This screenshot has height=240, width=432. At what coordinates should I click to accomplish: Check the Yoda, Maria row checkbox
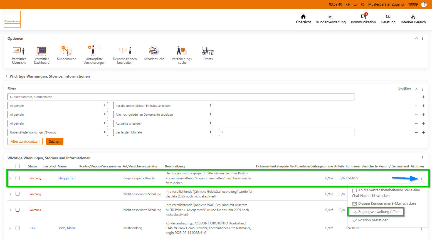point(18,228)
